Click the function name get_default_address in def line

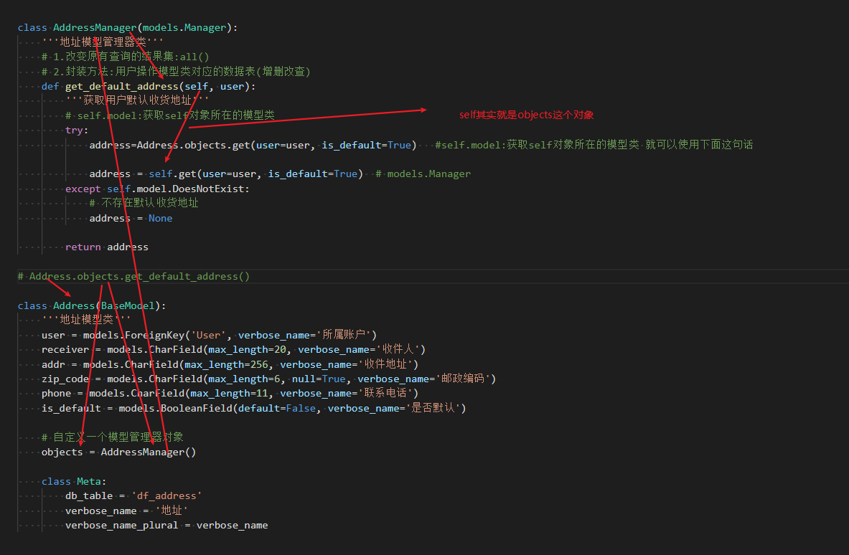tap(122, 87)
